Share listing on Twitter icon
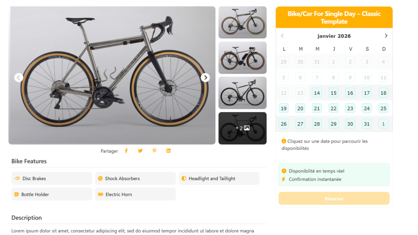Image resolution: width=418 pixels, height=235 pixels. tap(140, 151)
